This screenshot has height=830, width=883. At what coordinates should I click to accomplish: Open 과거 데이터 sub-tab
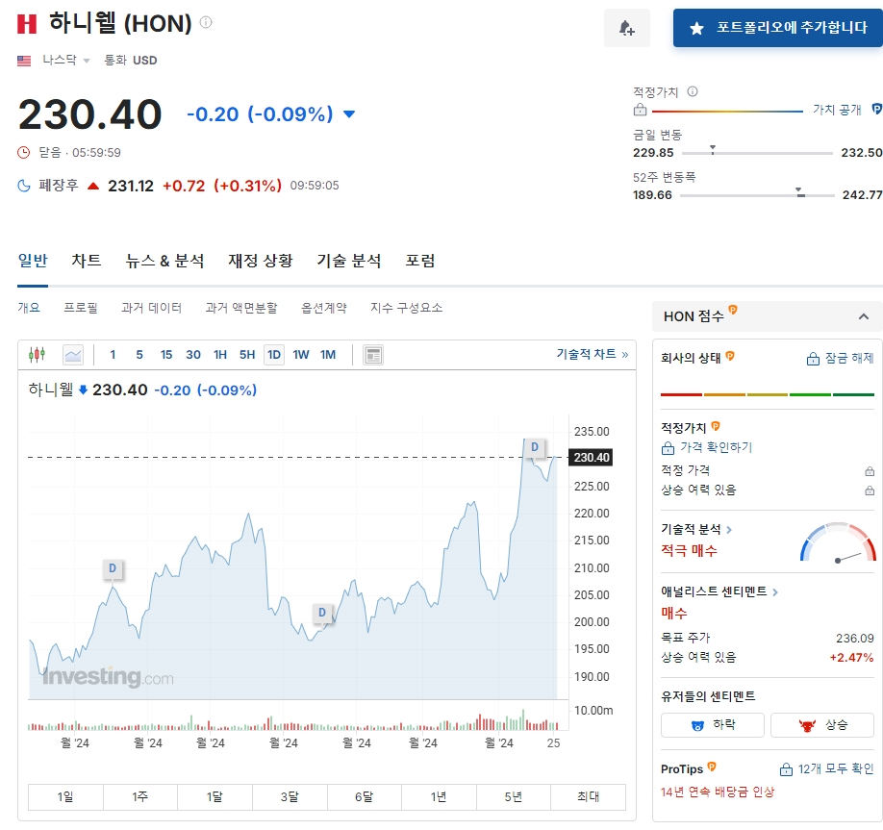(151, 308)
